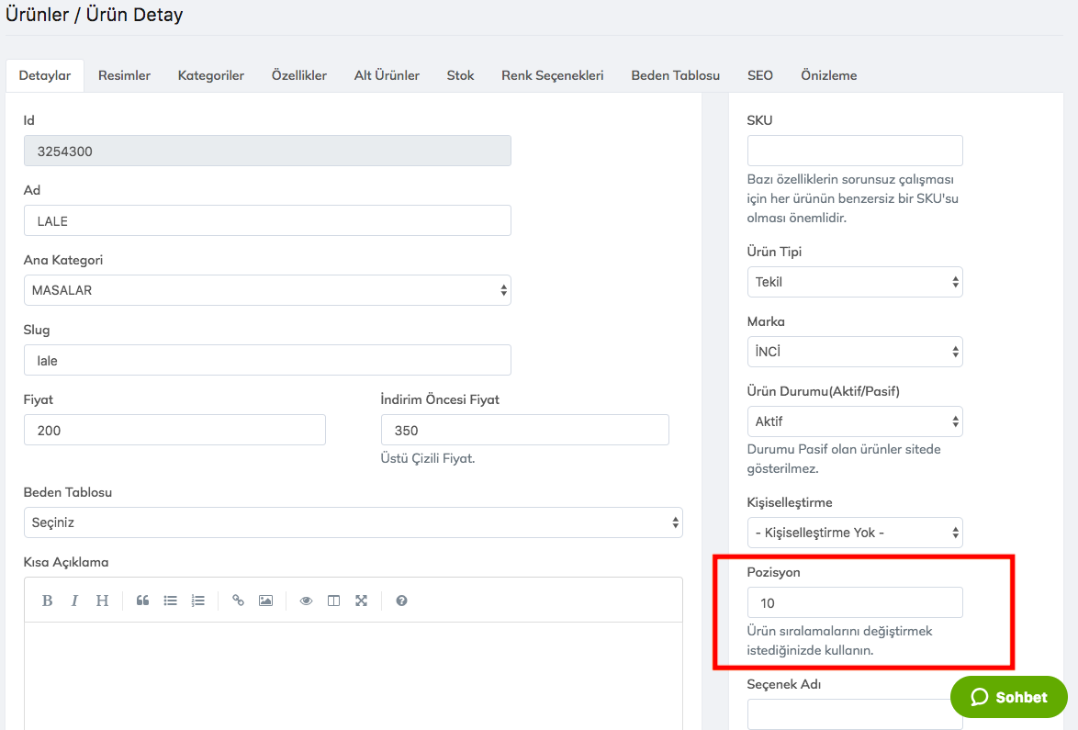
Task: Open the editor help guide question icon
Action: 401,601
